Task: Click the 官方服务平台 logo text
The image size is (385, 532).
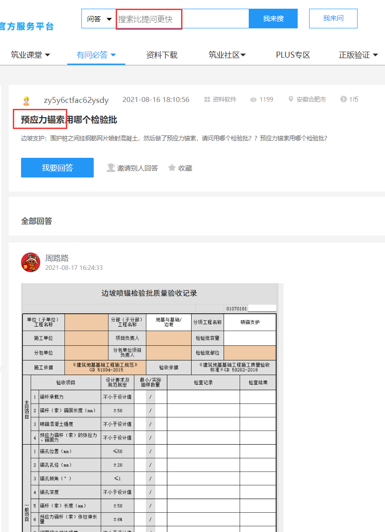Action: click(x=27, y=27)
